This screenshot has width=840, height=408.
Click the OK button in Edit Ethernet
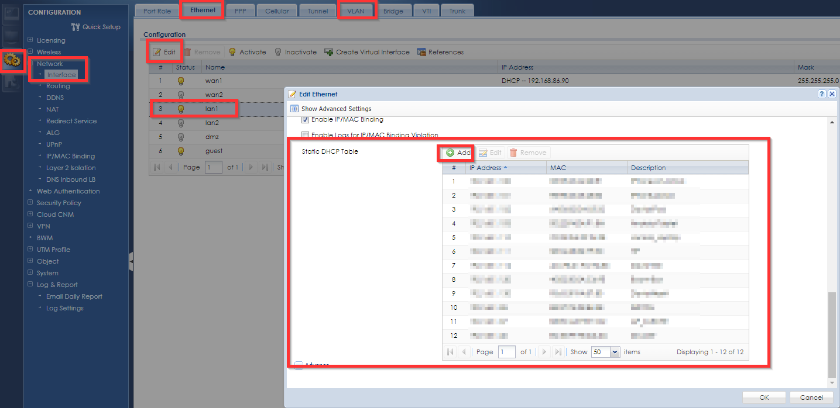click(x=764, y=397)
